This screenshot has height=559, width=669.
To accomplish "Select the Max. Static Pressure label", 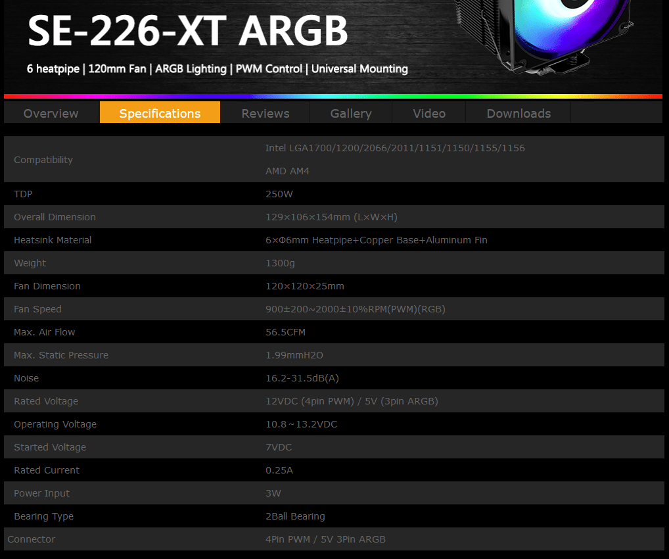I will pos(61,356).
